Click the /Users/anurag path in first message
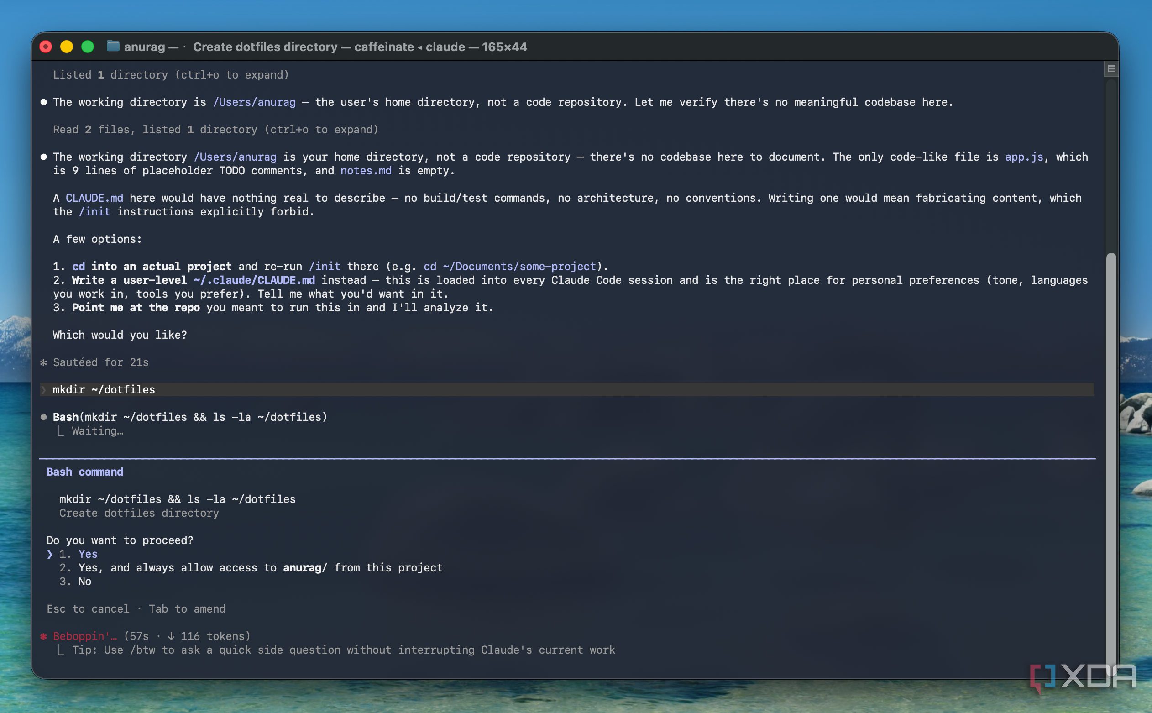This screenshot has width=1152, height=713. pyautogui.click(x=255, y=102)
